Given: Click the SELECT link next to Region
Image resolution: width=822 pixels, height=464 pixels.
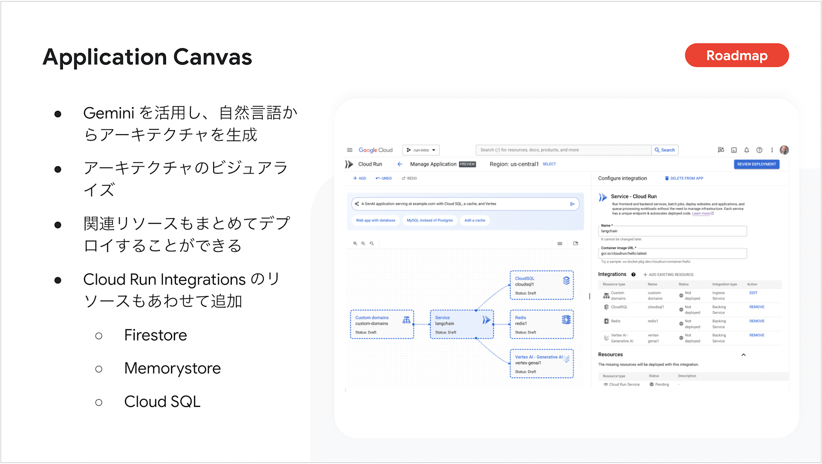Looking at the screenshot, I should [x=549, y=164].
